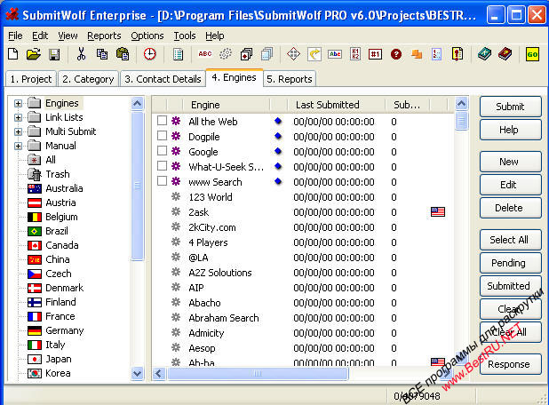Enable the All the Web checkbox
Screen dimensions: 549x405
click(162, 121)
